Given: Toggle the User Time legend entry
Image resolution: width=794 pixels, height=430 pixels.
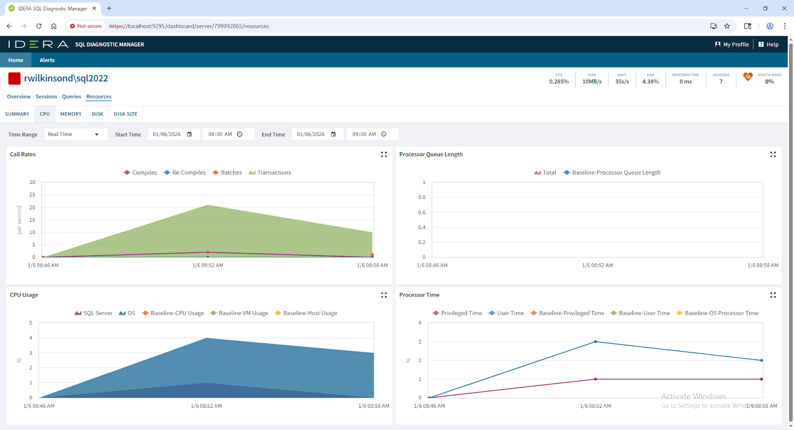Looking at the screenshot, I should click(x=510, y=313).
